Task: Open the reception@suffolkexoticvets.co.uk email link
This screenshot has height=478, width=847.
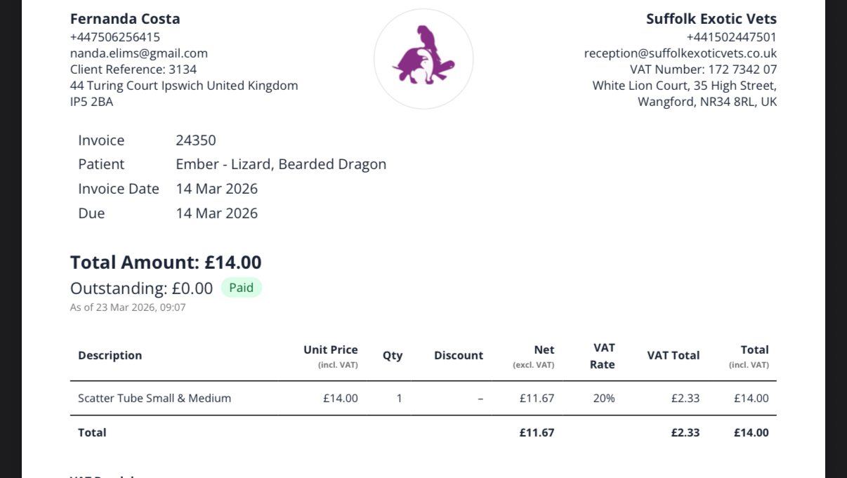Action: click(680, 53)
